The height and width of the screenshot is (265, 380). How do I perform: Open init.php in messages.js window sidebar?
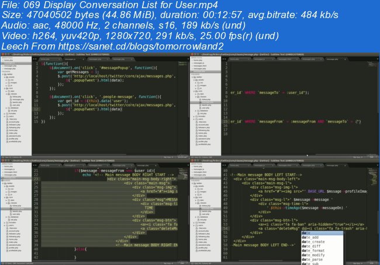(14, 111)
